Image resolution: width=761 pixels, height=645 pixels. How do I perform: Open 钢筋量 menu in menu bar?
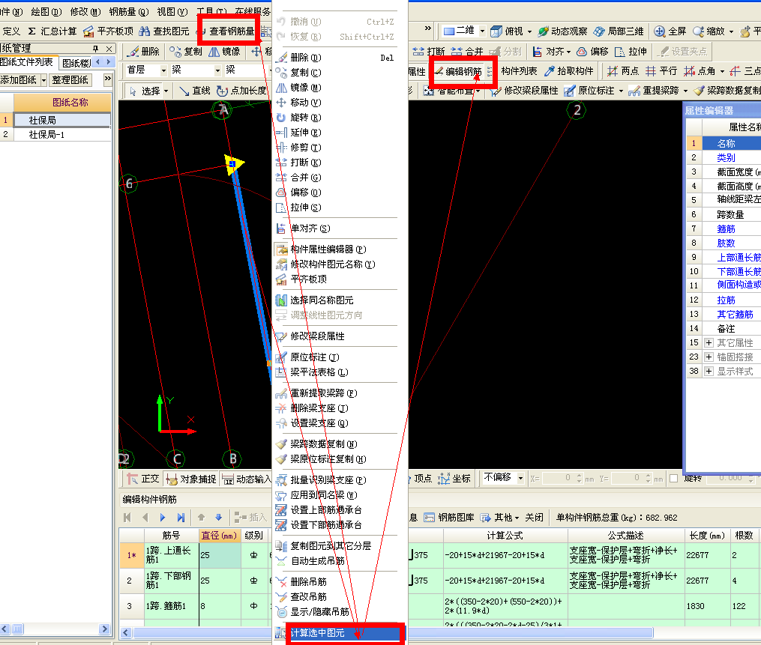129,11
